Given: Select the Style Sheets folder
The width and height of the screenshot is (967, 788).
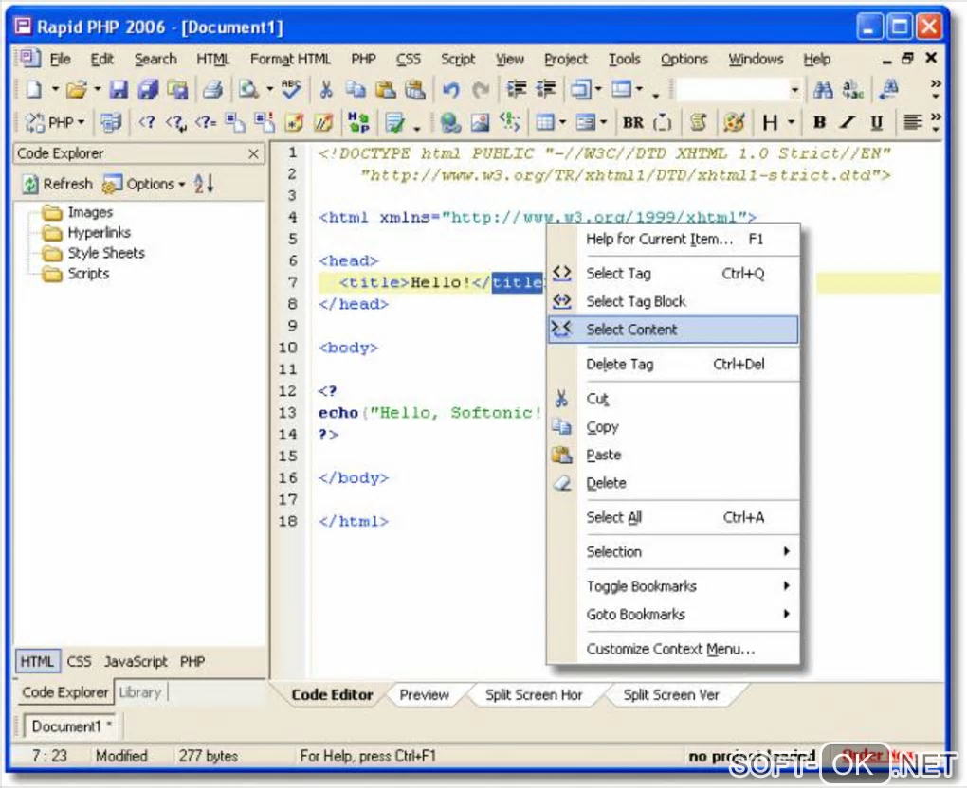Looking at the screenshot, I should [105, 253].
